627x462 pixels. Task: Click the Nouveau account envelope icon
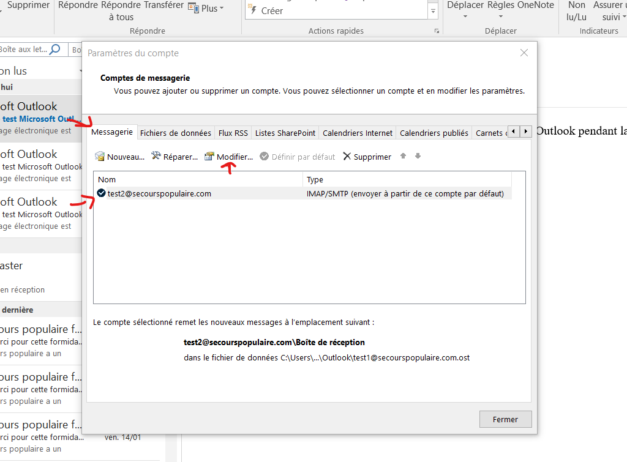pos(100,157)
